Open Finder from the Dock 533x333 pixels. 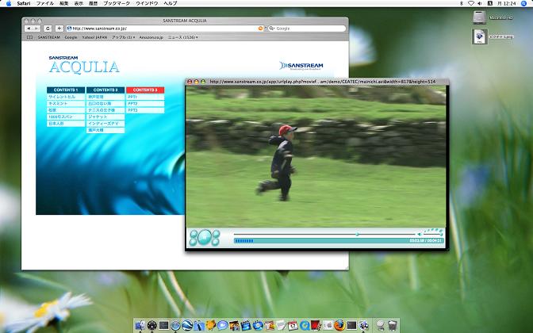point(140,325)
